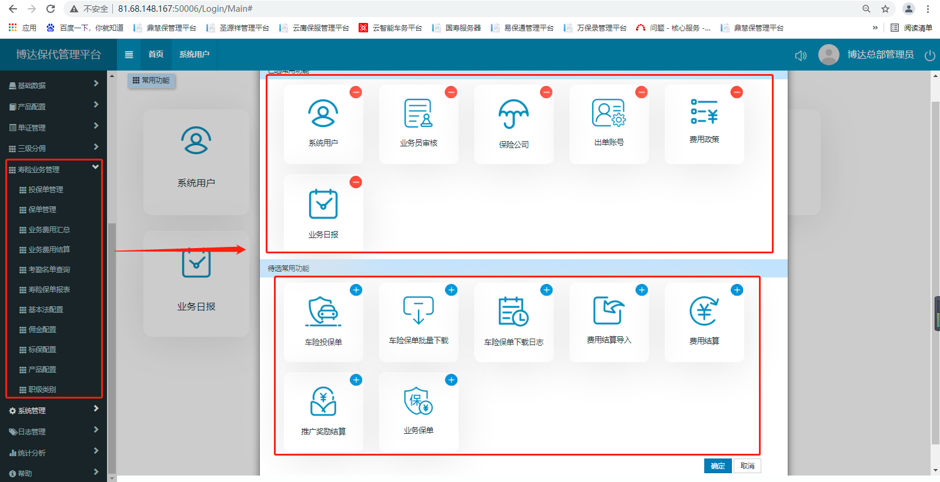Open 阅读清单 reading list
Screen dimensions: 940x482
pyautogui.click(x=911, y=28)
